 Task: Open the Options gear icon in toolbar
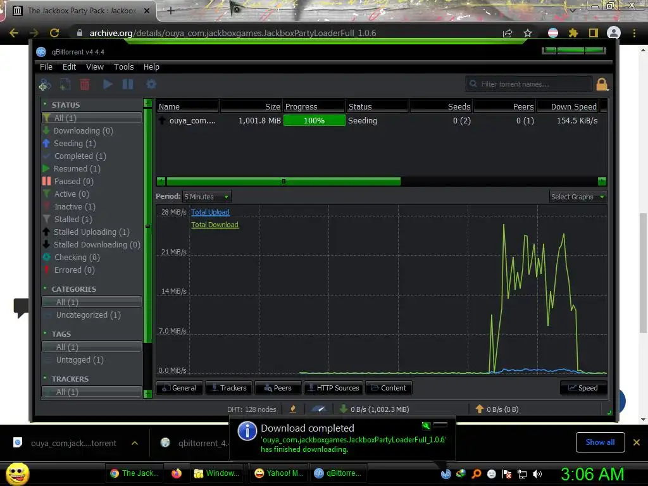(x=151, y=84)
